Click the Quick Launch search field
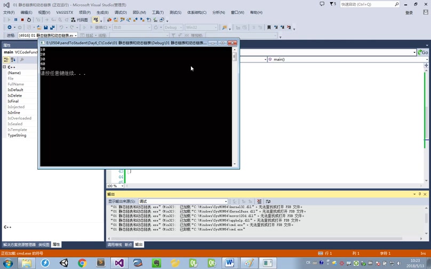This screenshot has height=269, width=431. pos(368,4)
